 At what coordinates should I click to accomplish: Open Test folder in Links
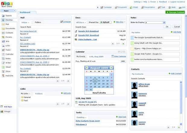pyautogui.click(x=24, y=101)
